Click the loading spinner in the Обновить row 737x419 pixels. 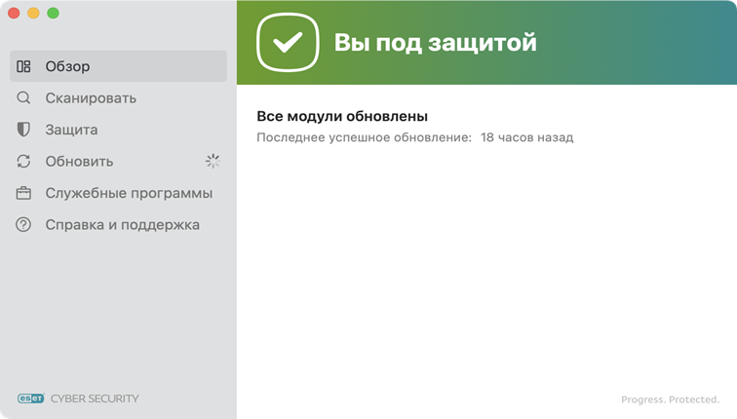point(213,162)
